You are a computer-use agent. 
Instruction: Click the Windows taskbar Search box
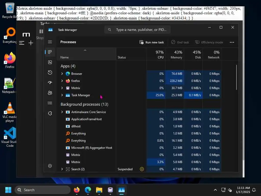coord(43,190)
